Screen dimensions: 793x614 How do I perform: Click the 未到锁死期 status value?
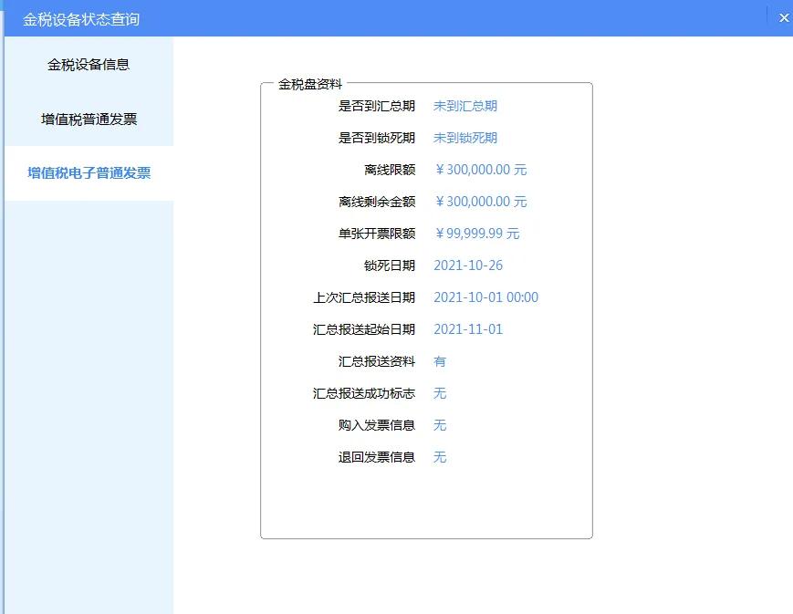[465, 138]
